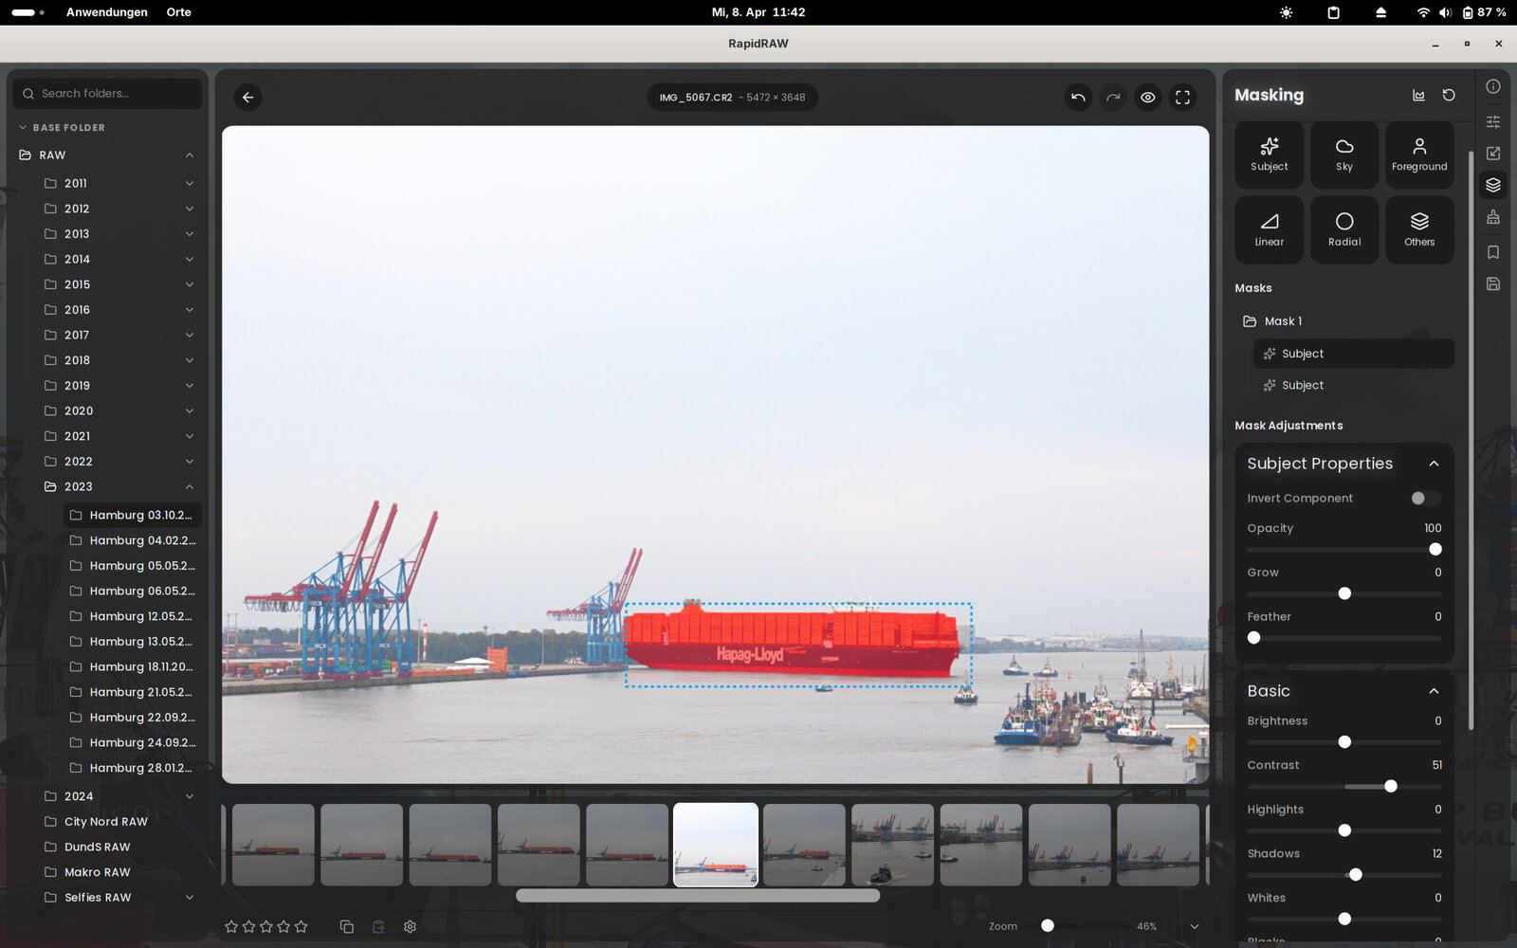Enter fullscreen preview mode

[1182, 97]
